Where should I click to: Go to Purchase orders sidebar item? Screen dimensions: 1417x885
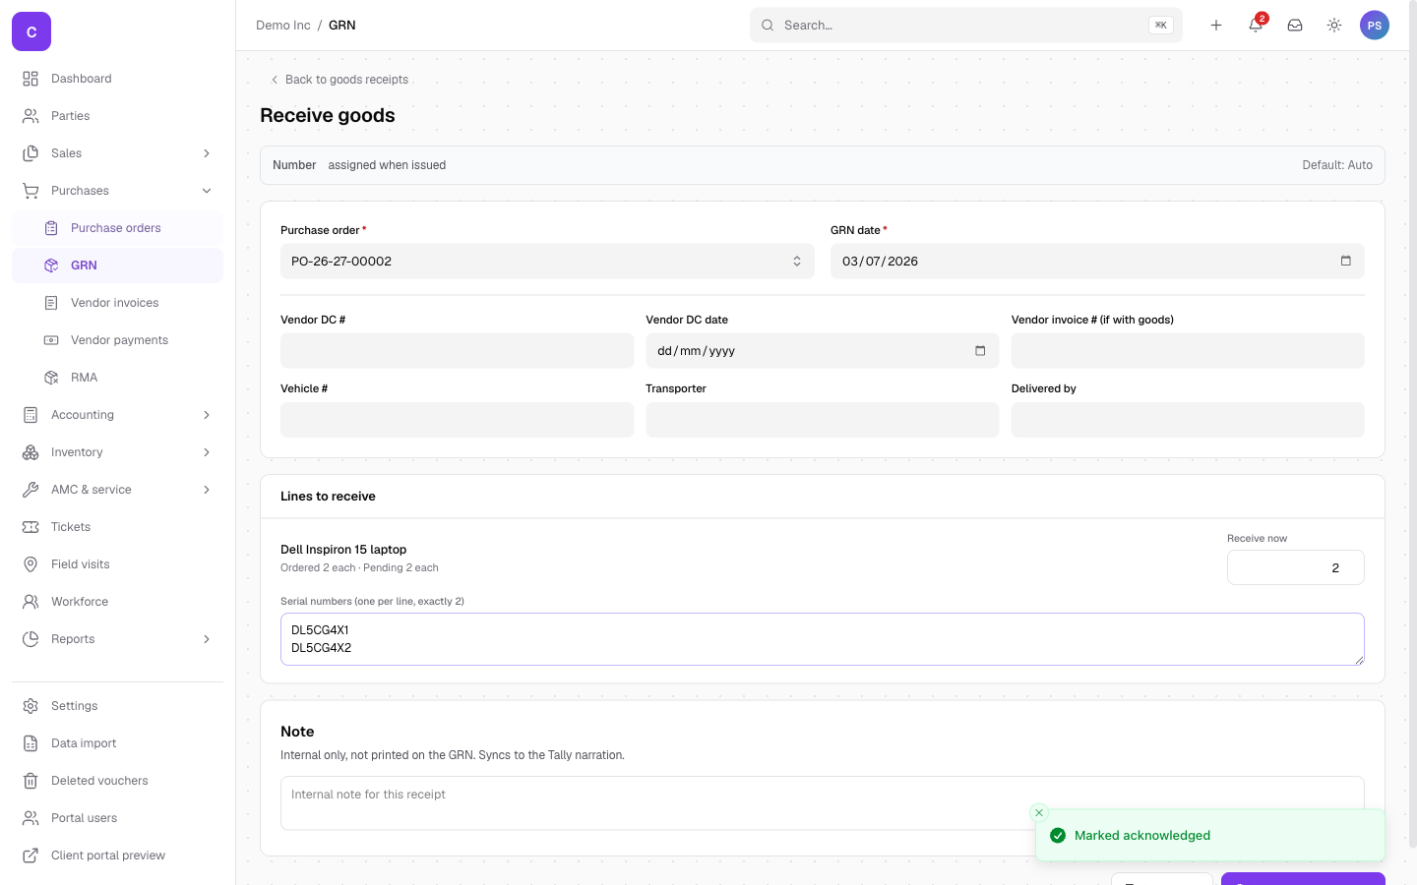pos(117,228)
